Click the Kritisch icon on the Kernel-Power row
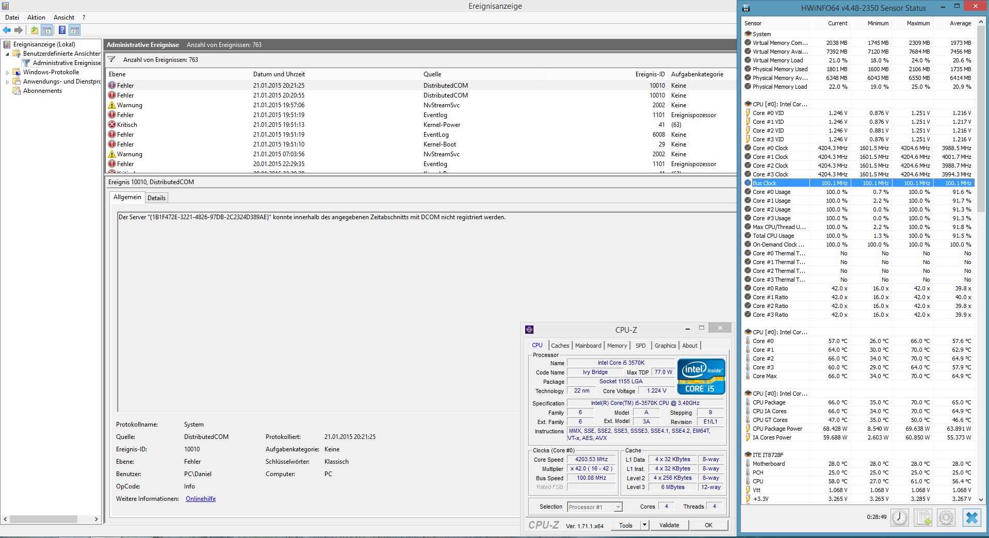The height and width of the screenshot is (538, 989). 112,125
